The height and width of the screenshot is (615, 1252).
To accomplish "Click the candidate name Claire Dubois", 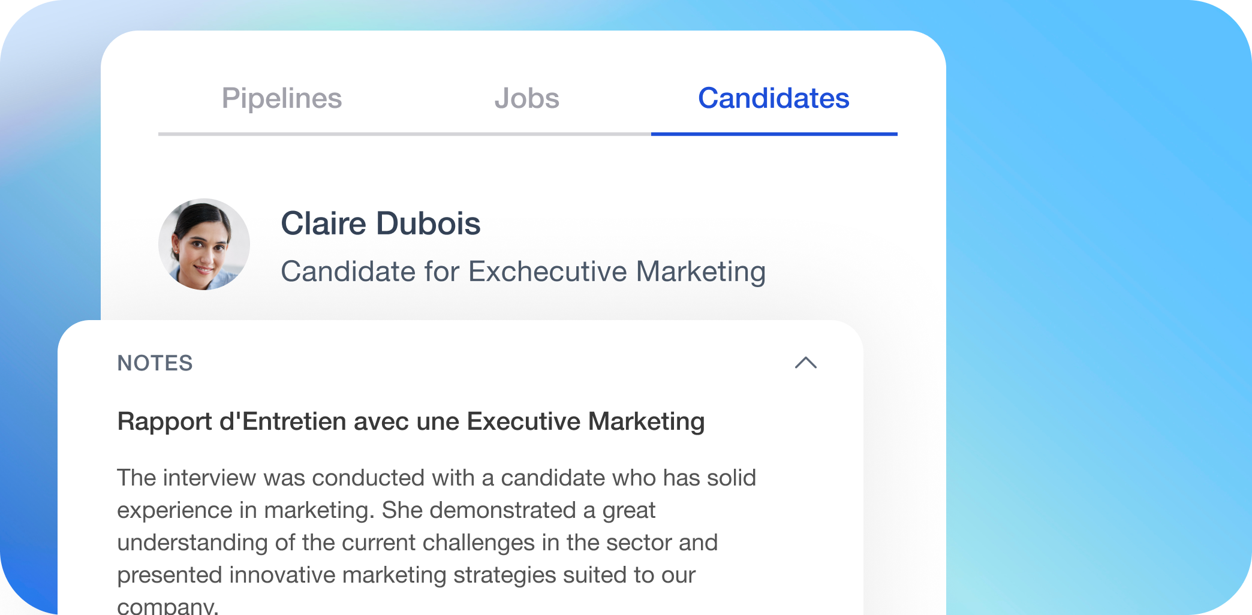I will point(381,223).
